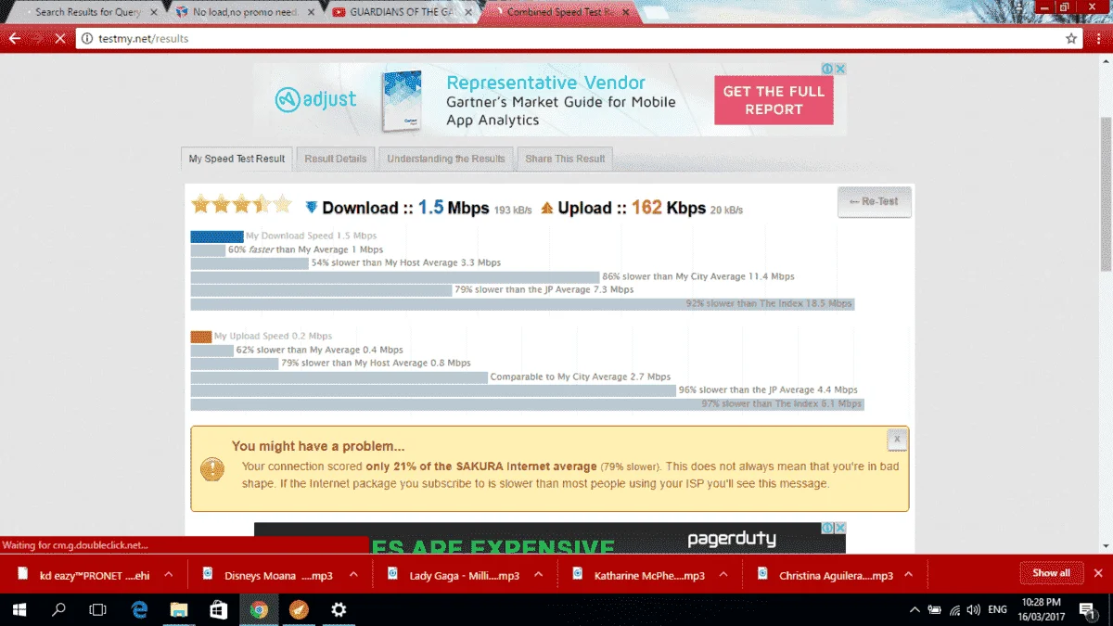Image resolution: width=1113 pixels, height=626 pixels.
Task: Click the ENG language indicator
Action: (998, 609)
